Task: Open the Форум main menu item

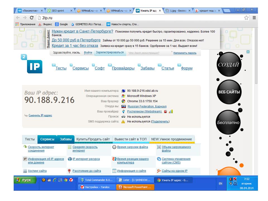Action: [187, 68]
